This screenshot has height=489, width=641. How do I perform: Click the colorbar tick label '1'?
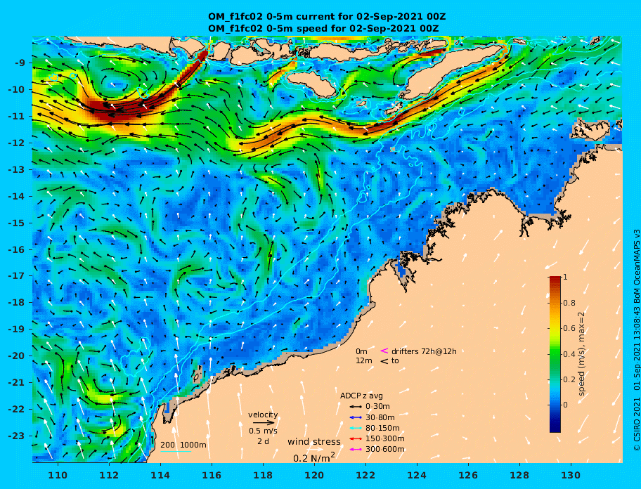point(565,277)
